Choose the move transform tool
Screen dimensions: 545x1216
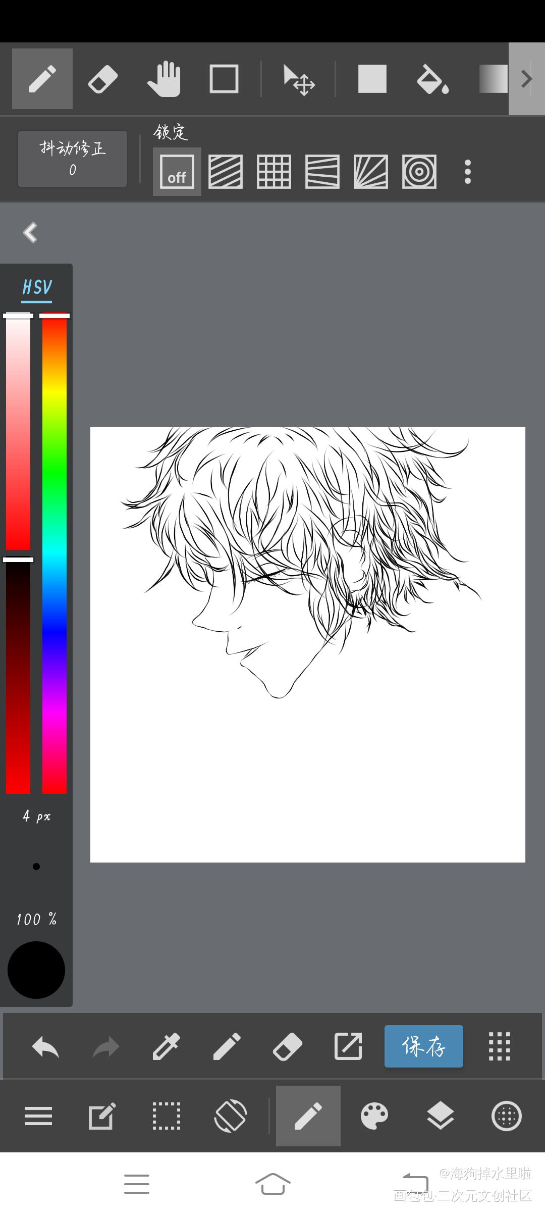coord(299,80)
